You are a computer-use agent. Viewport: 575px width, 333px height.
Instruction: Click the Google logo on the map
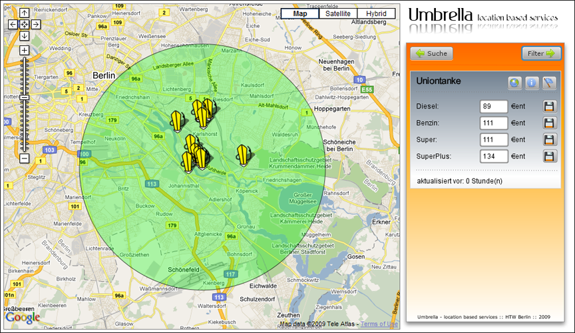[23, 318]
